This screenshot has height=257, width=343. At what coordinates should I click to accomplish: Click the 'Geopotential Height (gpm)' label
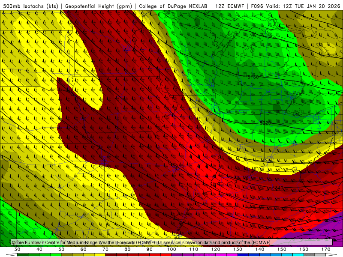[99, 6]
